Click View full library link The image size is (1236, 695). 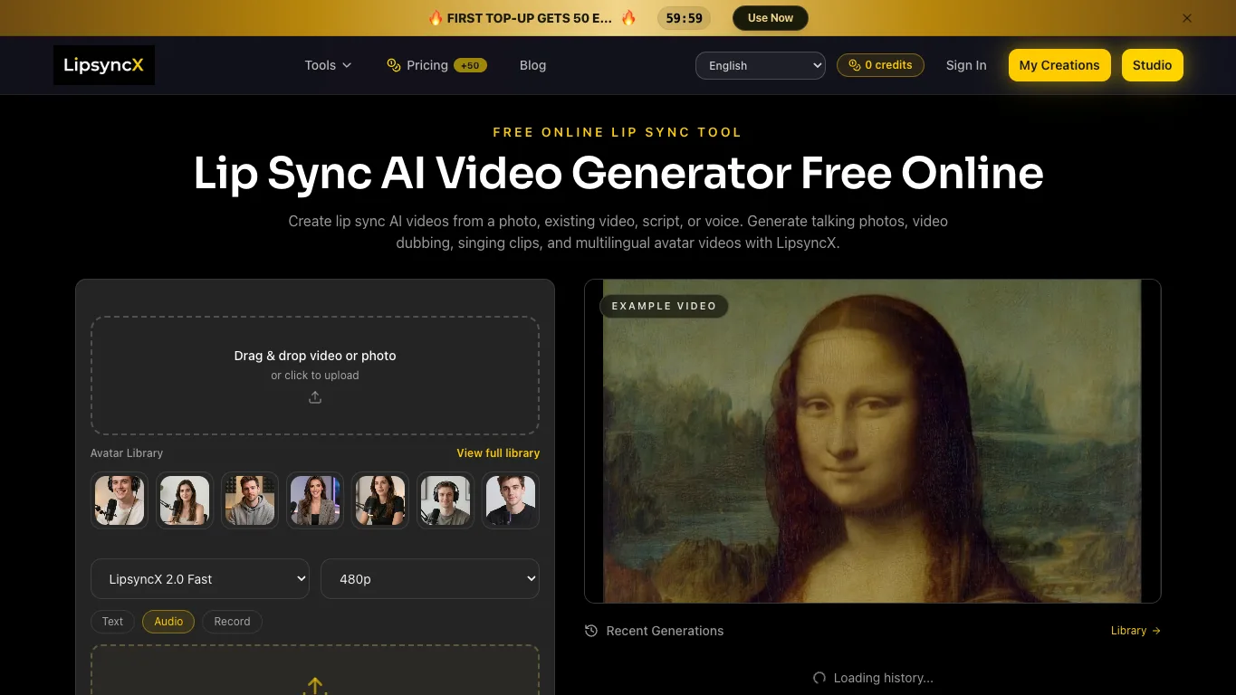(x=498, y=453)
